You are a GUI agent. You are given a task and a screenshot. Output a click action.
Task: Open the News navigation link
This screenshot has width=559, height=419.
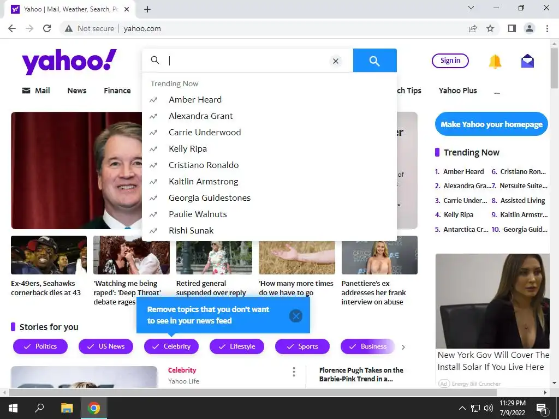(76, 91)
